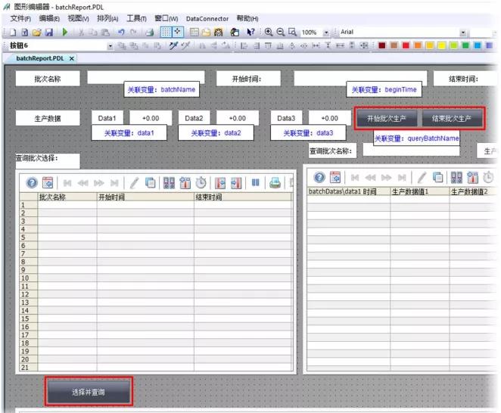501x413 pixels.
Task: Select the blue color swatch
Action: pyautogui.click(x=478, y=45)
